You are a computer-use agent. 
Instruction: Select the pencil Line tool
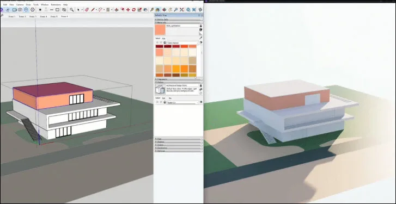(x=93, y=10)
